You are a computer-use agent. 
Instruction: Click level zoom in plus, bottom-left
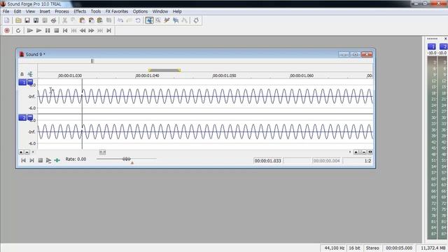[x=21, y=153]
